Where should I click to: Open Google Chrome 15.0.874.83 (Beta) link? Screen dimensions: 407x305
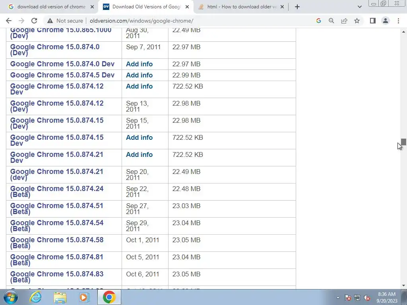[x=57, y=277]
